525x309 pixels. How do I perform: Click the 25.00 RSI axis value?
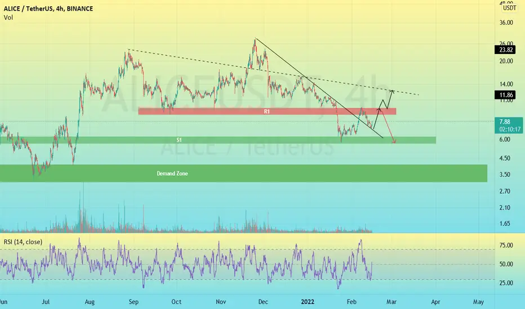(506, 283)
